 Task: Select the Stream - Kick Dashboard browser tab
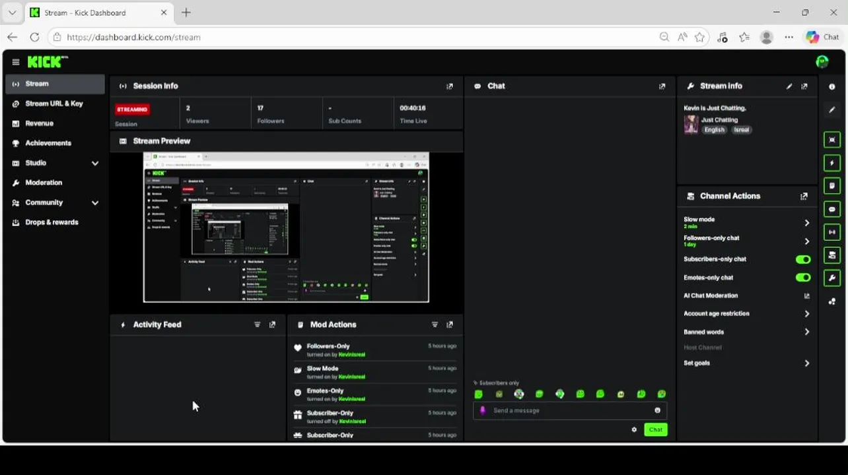point(99,13)
